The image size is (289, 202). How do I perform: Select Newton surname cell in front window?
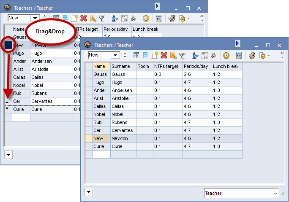(x=123, y=138)
